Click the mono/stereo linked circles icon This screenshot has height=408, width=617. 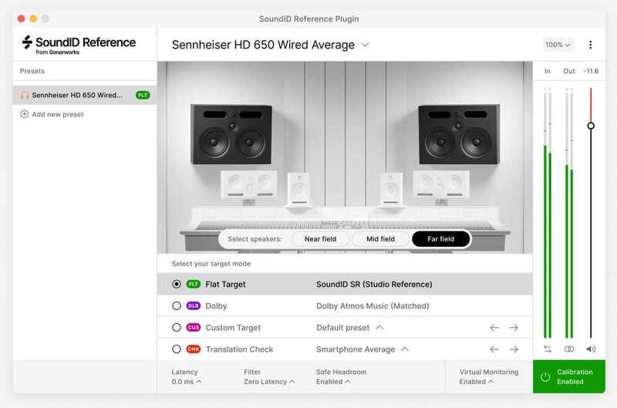click(569, 349)
